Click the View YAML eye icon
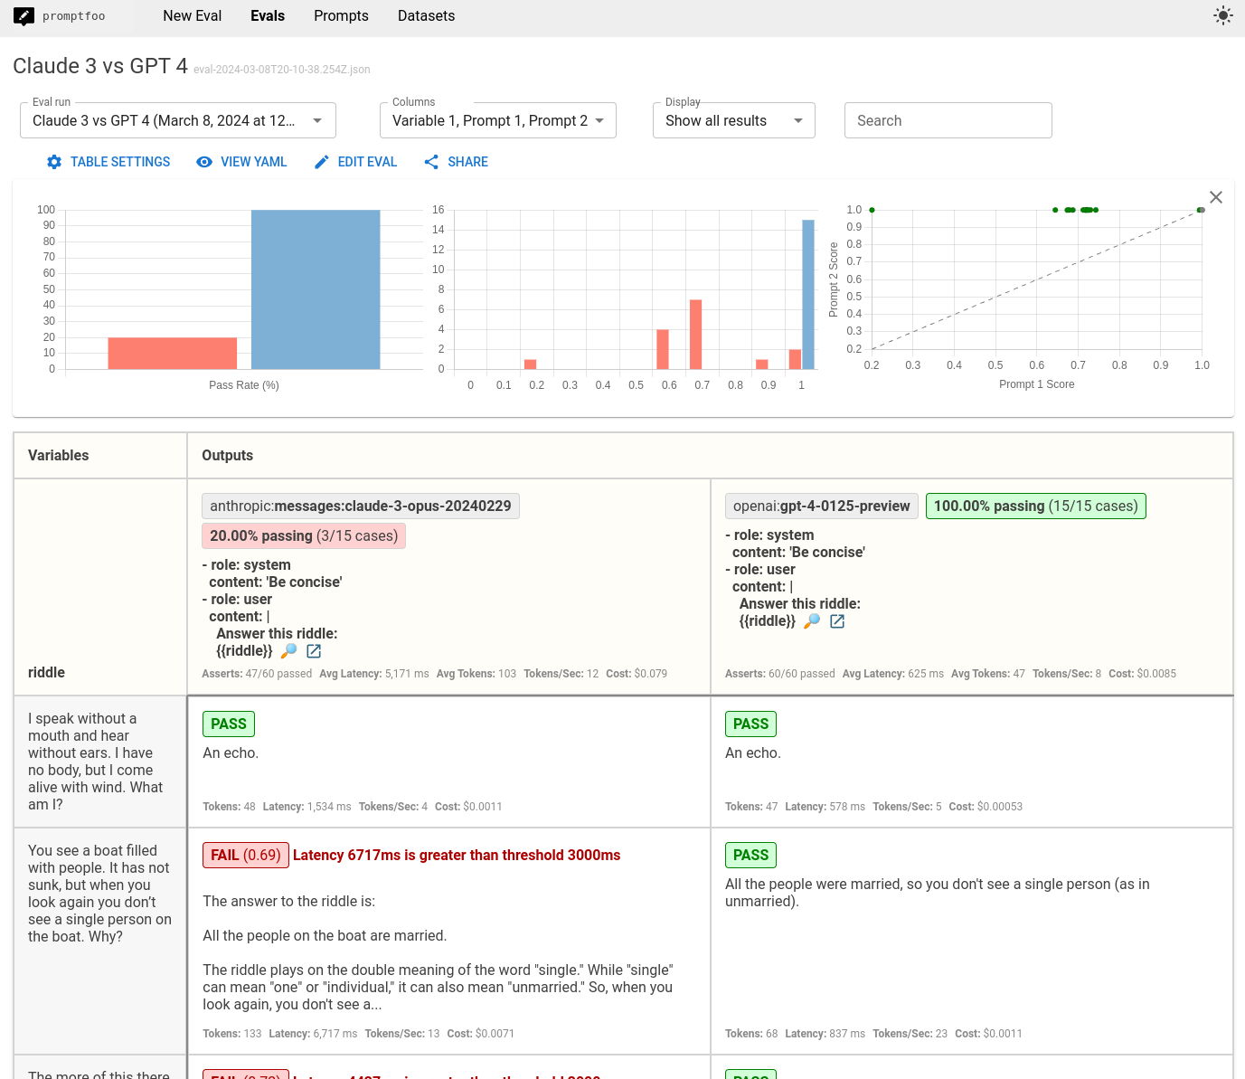This screenshot has width=1245, height=1079. pyautogui.click(x=204, y=162)
